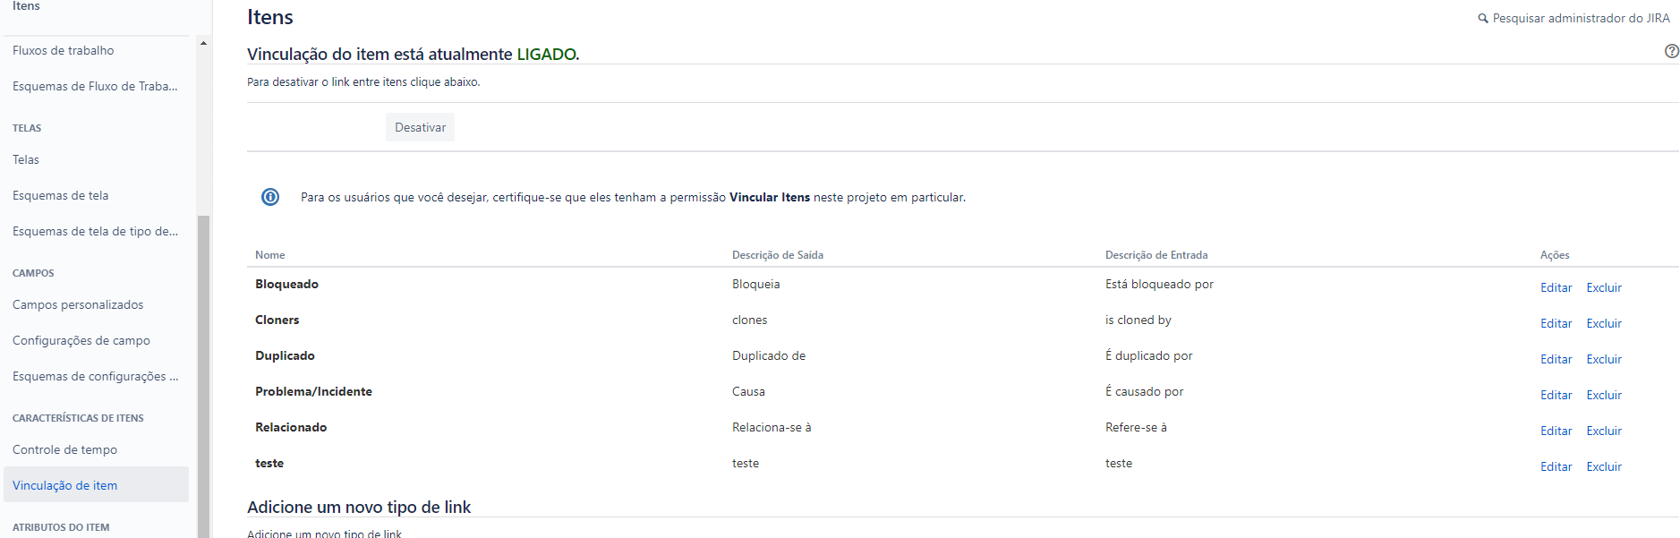This screenshot has width=1680, height=538.
Task: Delete the Relacionado link type
Action: tap(1604, 431)
